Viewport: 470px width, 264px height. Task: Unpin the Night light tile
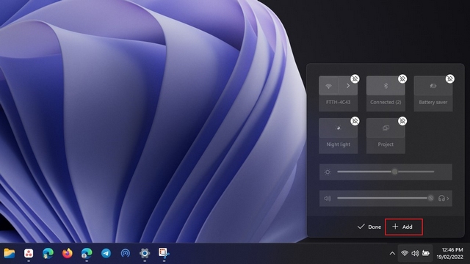(355, 121)
